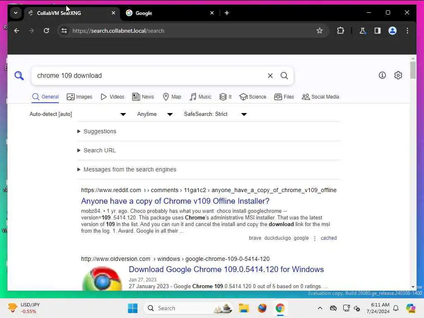Select the General search category

[x=45, y=97]
